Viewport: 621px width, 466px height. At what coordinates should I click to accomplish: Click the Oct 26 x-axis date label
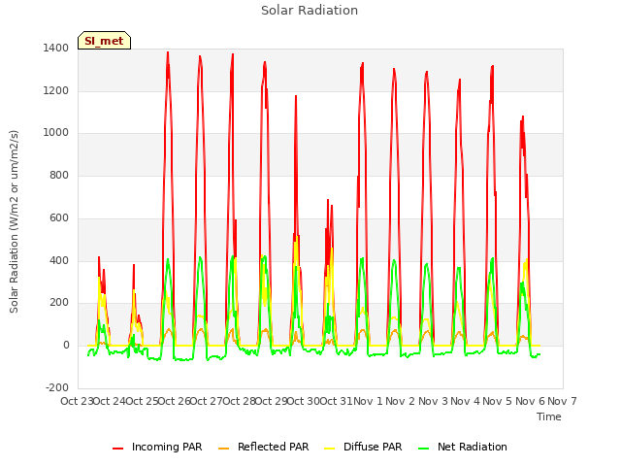point(175,401)
